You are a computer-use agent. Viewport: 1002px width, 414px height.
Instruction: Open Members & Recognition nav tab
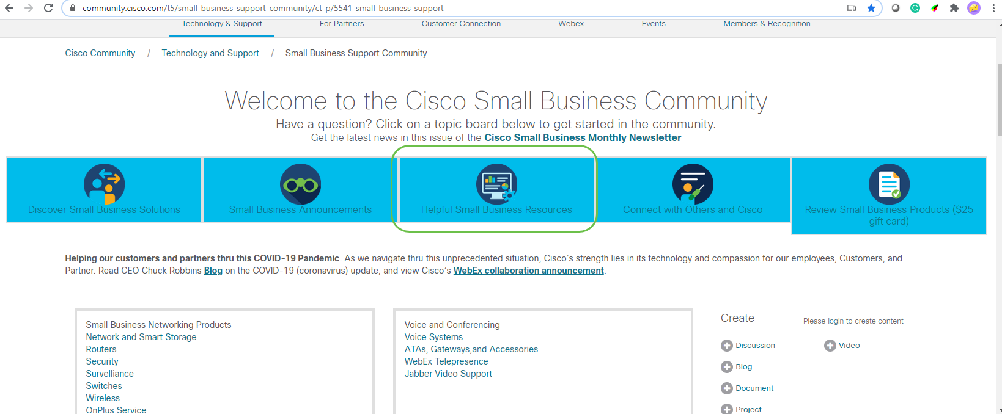767,24
